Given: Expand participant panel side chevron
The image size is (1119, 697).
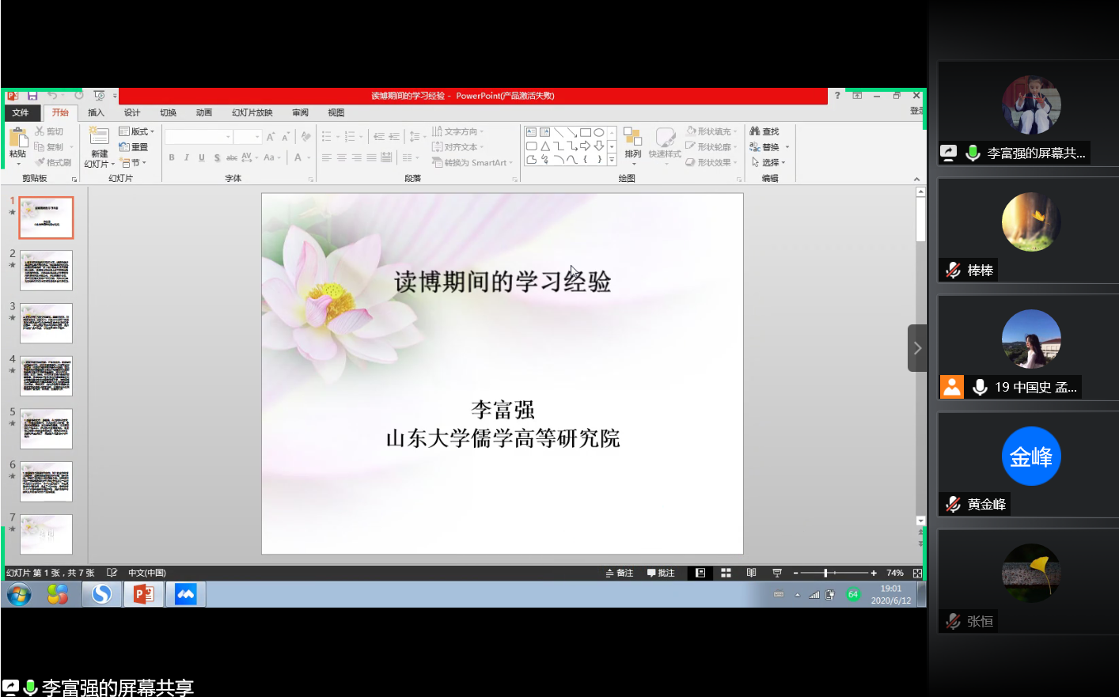Looking at the screenshot, I should pos(917,348).
